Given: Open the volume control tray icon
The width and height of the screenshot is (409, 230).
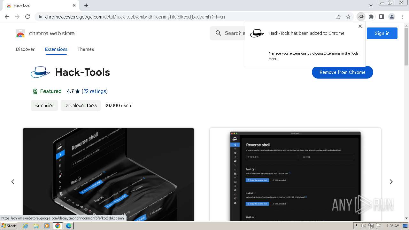Looking at the screenshot, I should pos(363,226).
